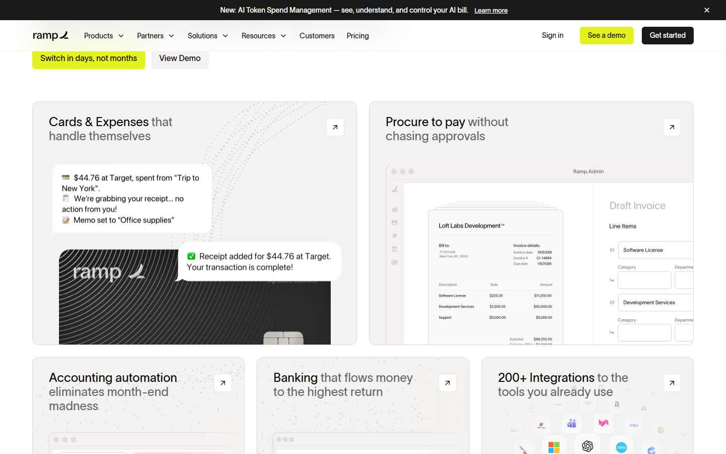Click the Software License line item field
Screen dimensions: 726x454
point(656,250)
